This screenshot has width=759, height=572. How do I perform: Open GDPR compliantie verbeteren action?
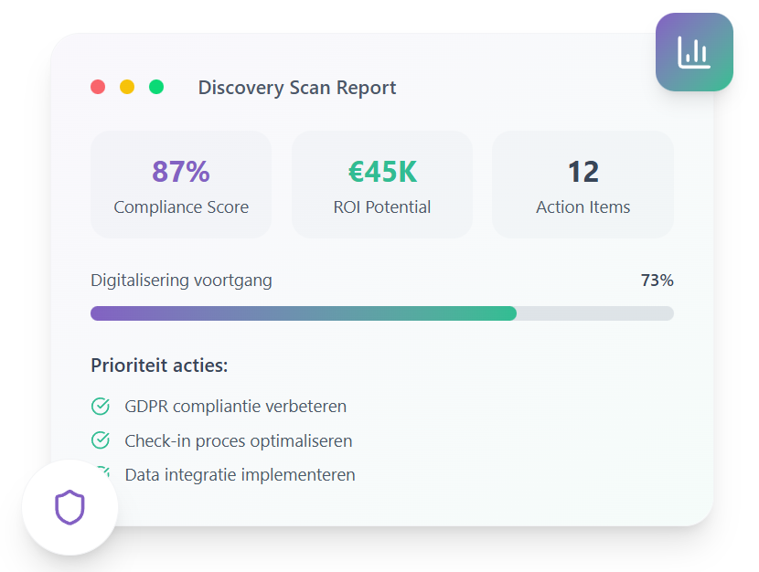[x=236, y=407]
